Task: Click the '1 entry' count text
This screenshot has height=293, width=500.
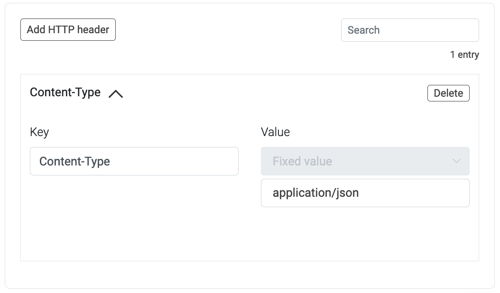Action: tap(464, 55)
